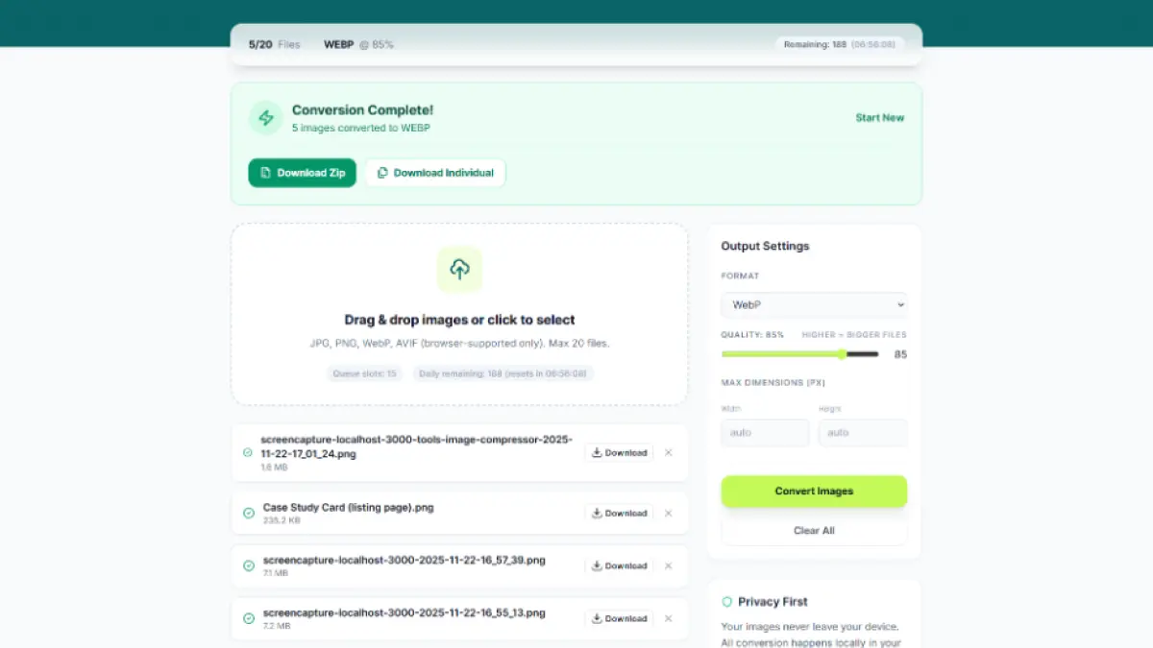
Task: Download the Case Study Card image
Action: click(x=619, y=514)
